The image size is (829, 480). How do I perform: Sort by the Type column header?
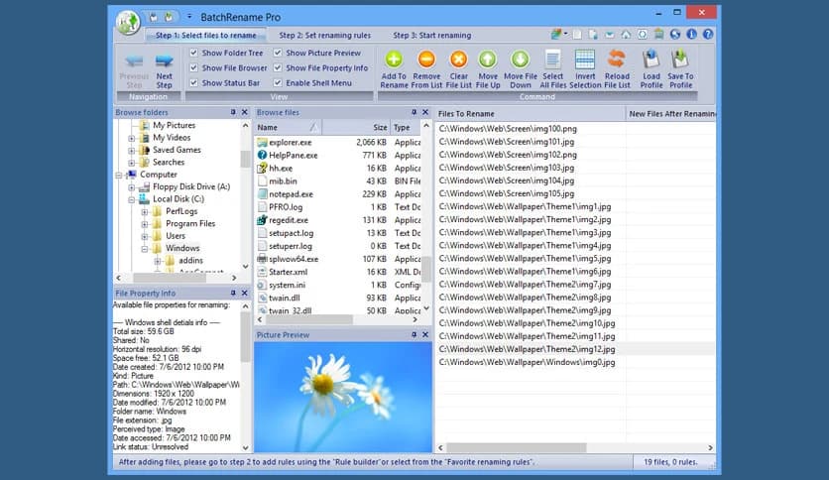(x=406, y=127)
